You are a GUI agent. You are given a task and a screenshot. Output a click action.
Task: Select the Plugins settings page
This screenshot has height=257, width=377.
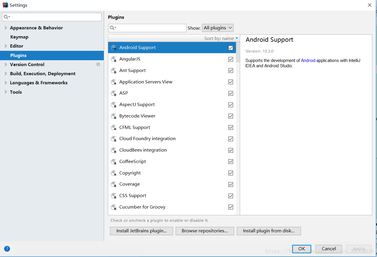pyautogui.click(x=52, y=55)
